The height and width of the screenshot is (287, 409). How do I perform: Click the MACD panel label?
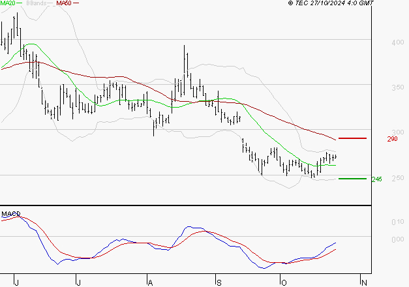[11, 214]
